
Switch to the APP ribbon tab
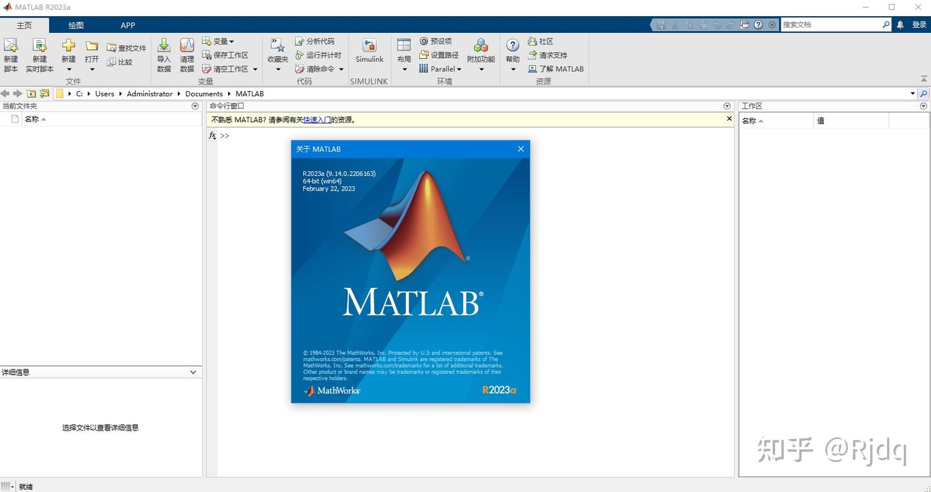127,25
